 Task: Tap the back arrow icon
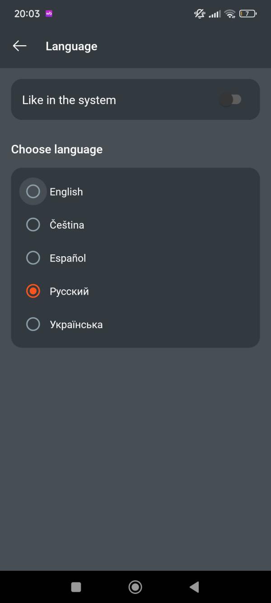(x=19, y=46)
